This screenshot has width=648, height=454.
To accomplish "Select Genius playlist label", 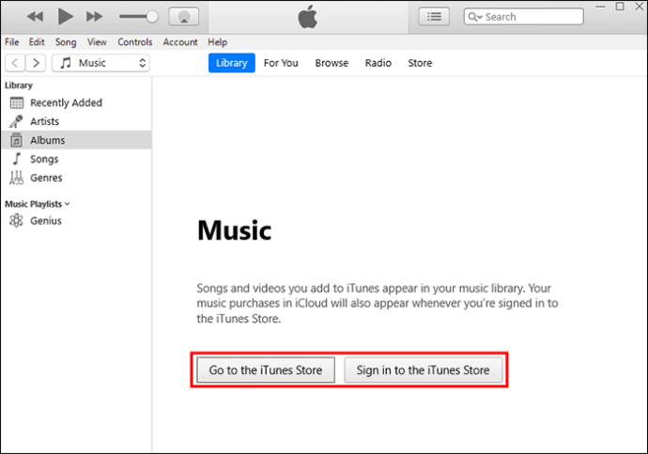I will pyautogui.click(x=46, y=221).
